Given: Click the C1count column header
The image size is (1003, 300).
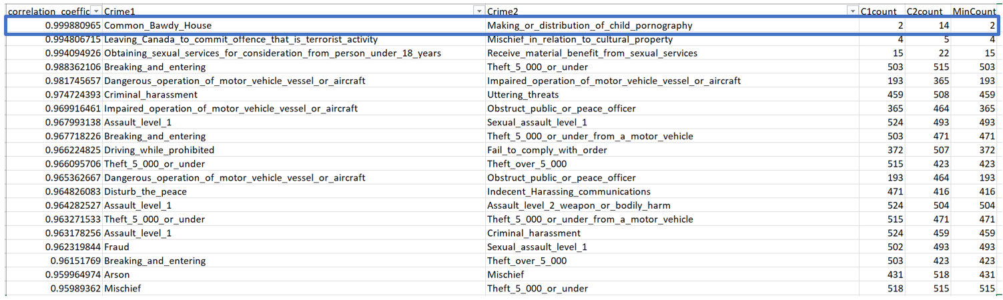Looking at the screenshot, I should click(881, 11).
